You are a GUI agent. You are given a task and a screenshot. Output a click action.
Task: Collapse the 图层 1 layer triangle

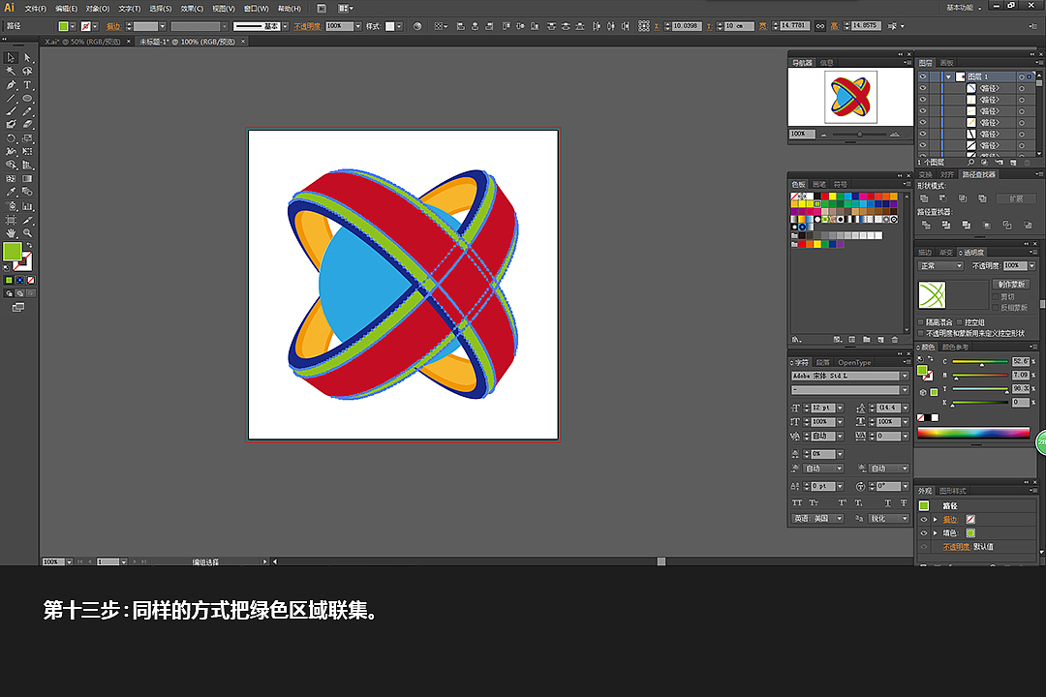948,76
